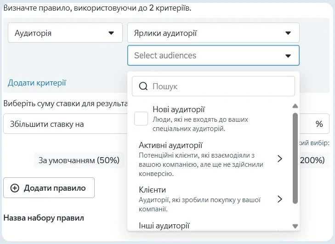
Task: Expand the Активні аудиторії submenu
Action: coord(210,159)
